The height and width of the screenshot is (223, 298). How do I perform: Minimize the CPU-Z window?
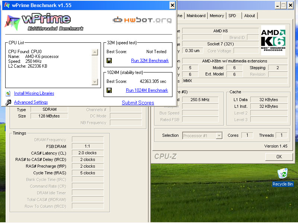pyautogui.click(x=278, y=5)
